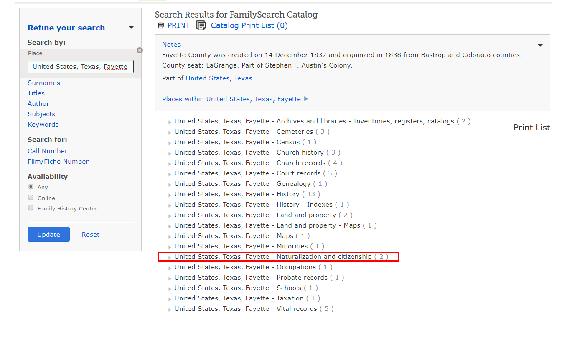Open Fayette - History ( 13 ) entry
Viewport: 567px width, 338px height.
click(x=247, y=194)
